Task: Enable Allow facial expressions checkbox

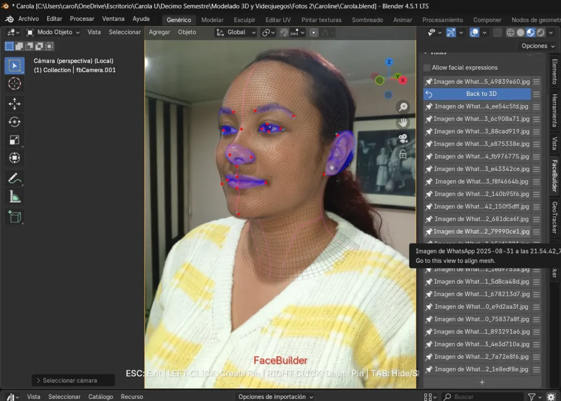Action: click(x=427, y=67)
